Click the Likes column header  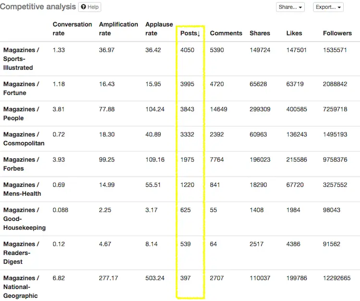pos(294,33)
